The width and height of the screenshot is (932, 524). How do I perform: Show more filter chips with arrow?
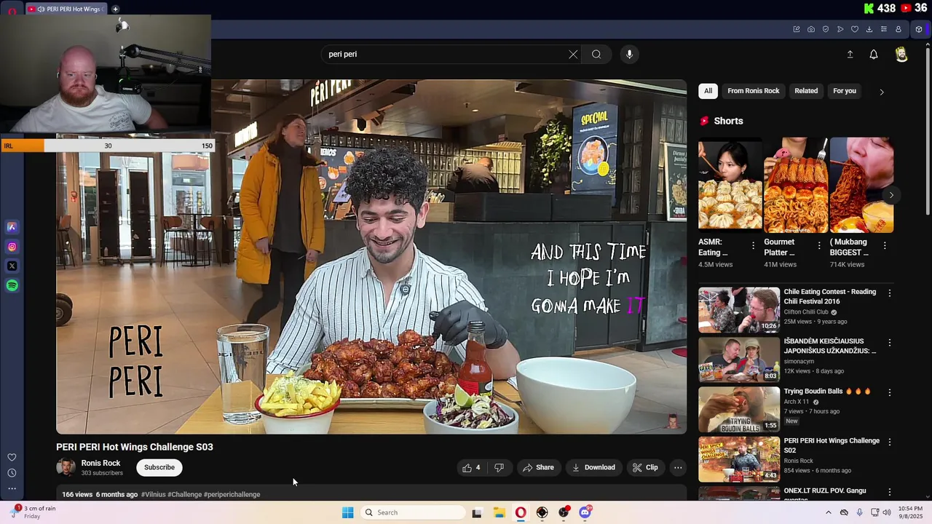(882, 92)
